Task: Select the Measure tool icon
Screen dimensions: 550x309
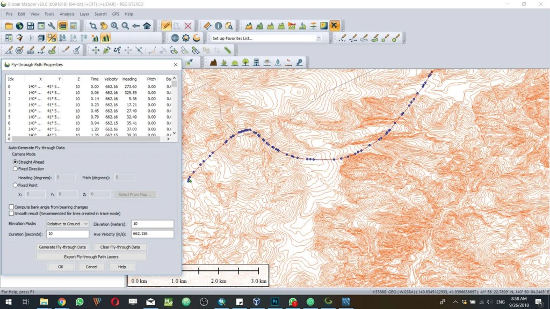Action: (207, 25)
